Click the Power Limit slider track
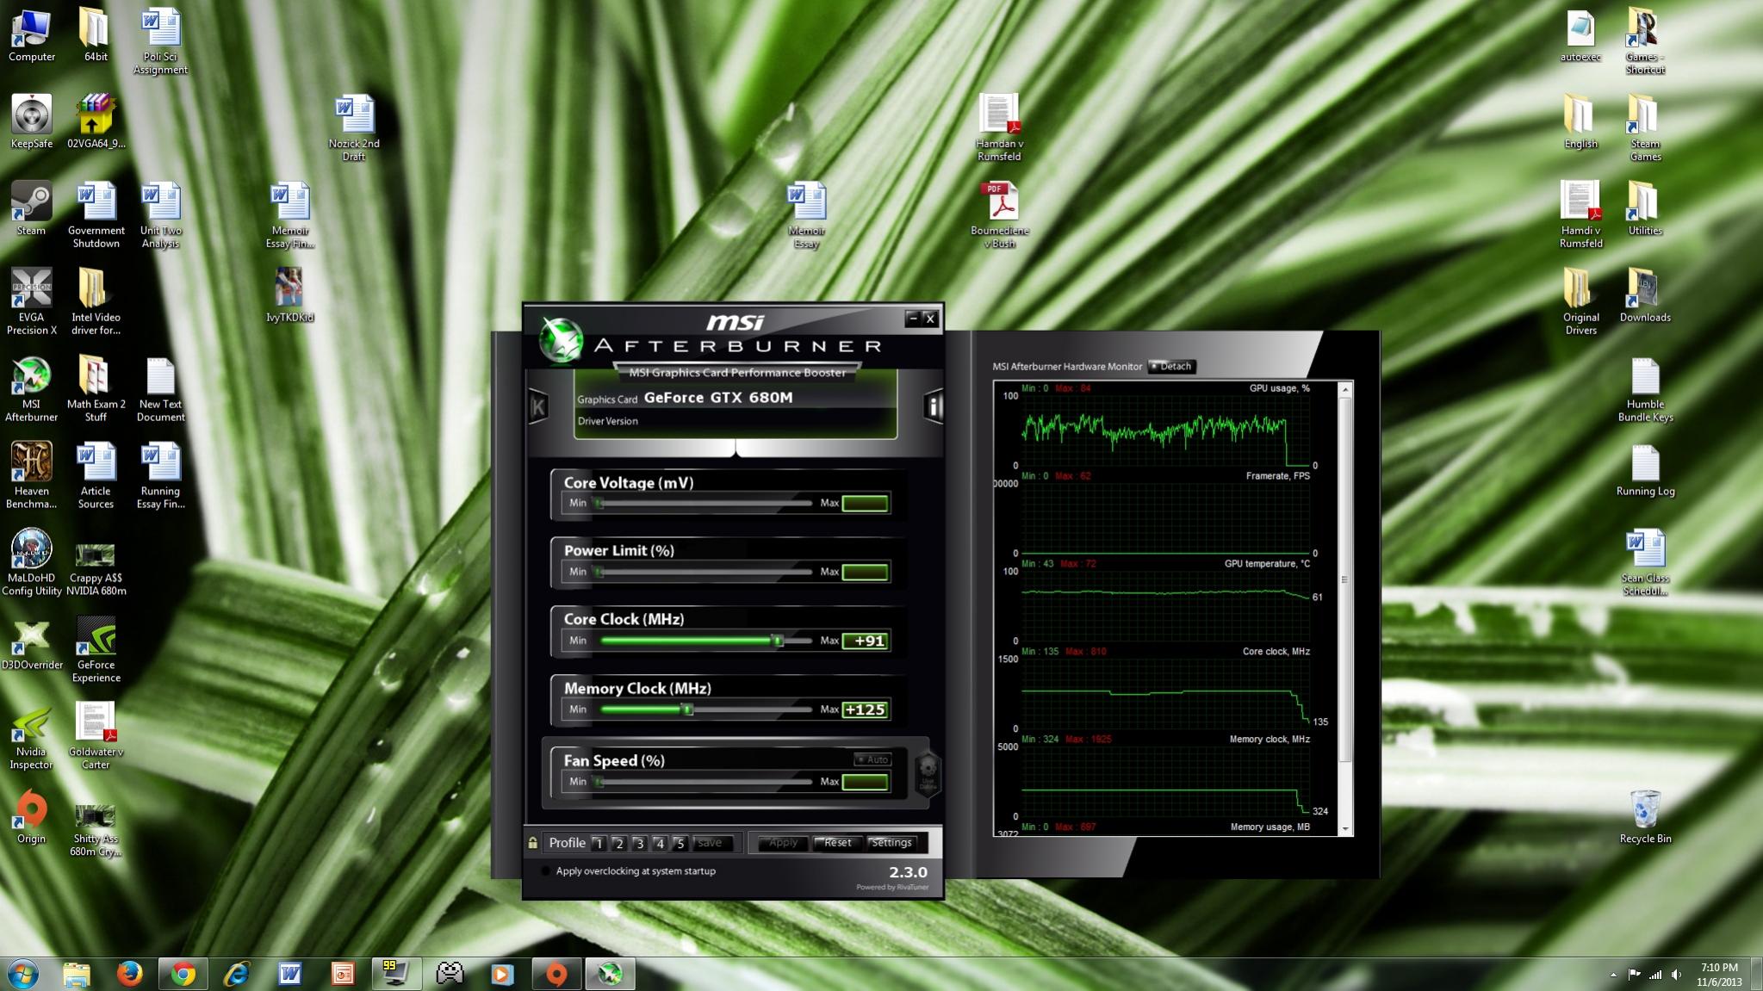The width and height of the screenshot is (1763, 991). 705,572
